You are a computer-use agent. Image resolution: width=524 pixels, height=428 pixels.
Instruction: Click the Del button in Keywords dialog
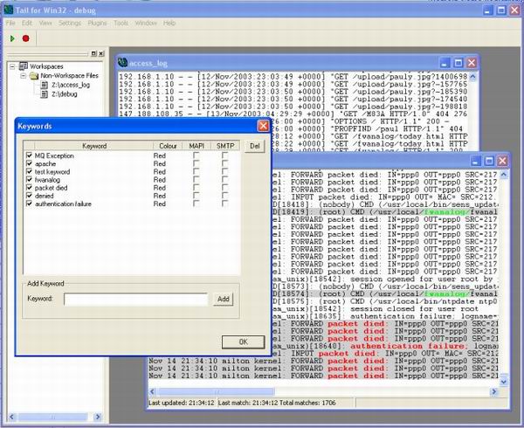point(255,146)
